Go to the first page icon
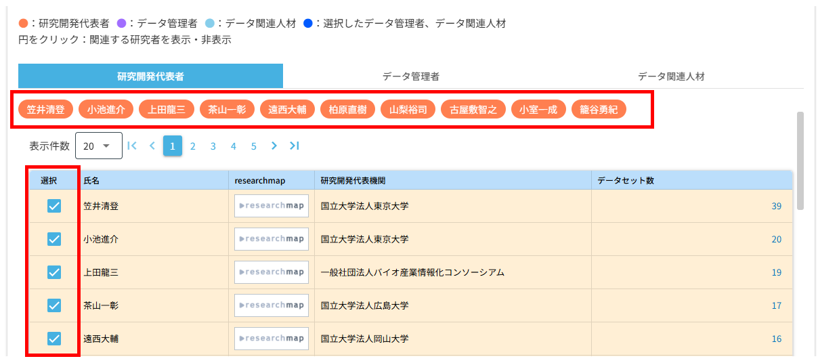Viewport: 818px width, 363px height. point(132,146)
